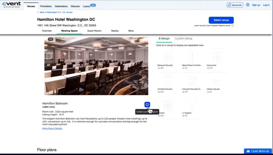Screen dimensions: 273x155
Task: Switch to the Meeting Space tab
Action: click(69, 31)
